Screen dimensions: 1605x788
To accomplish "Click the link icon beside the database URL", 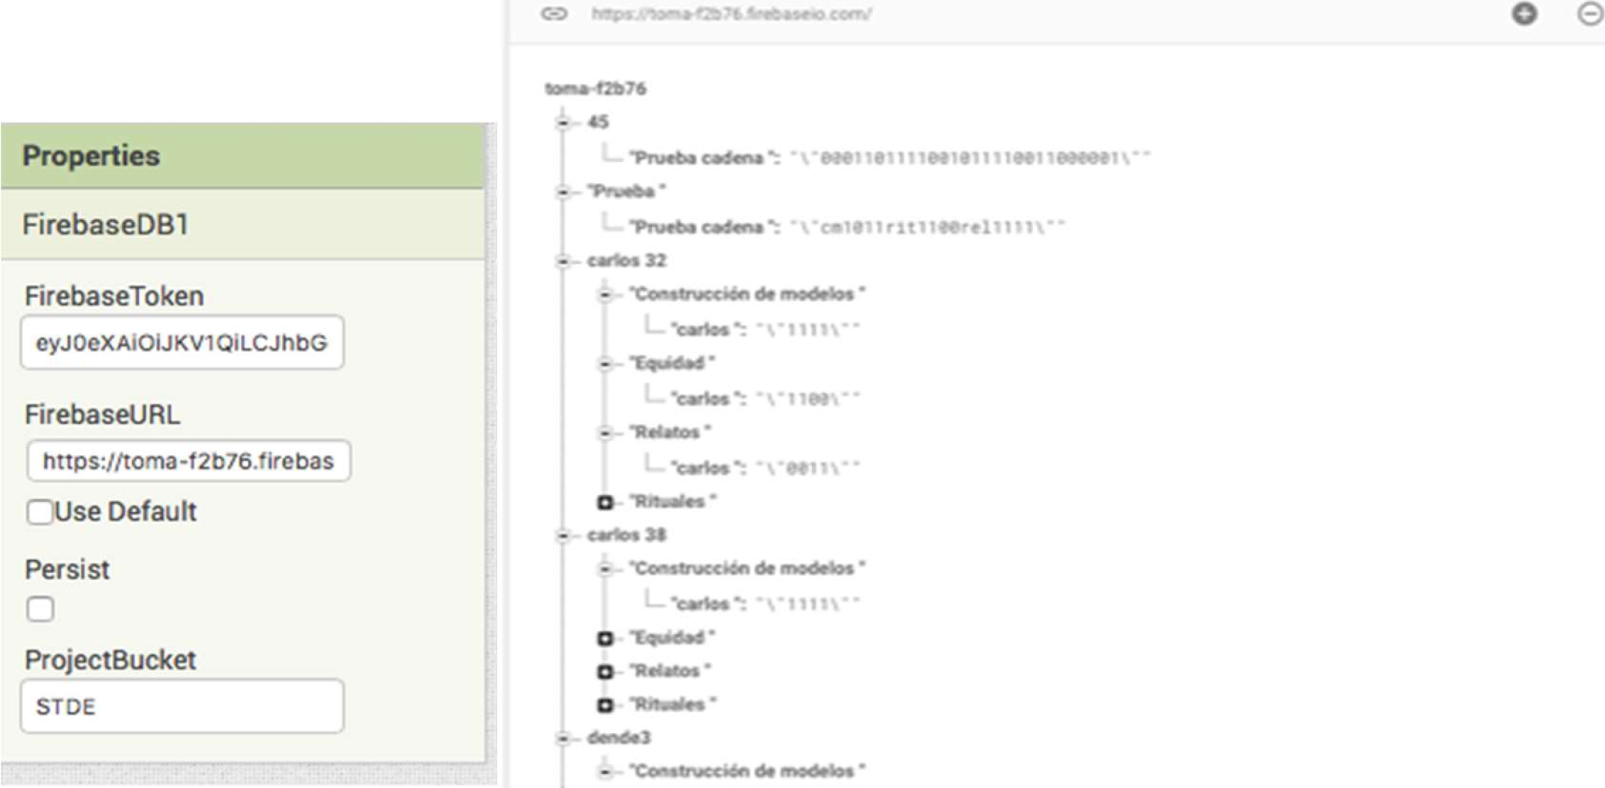I will click(x=554, y=14).
